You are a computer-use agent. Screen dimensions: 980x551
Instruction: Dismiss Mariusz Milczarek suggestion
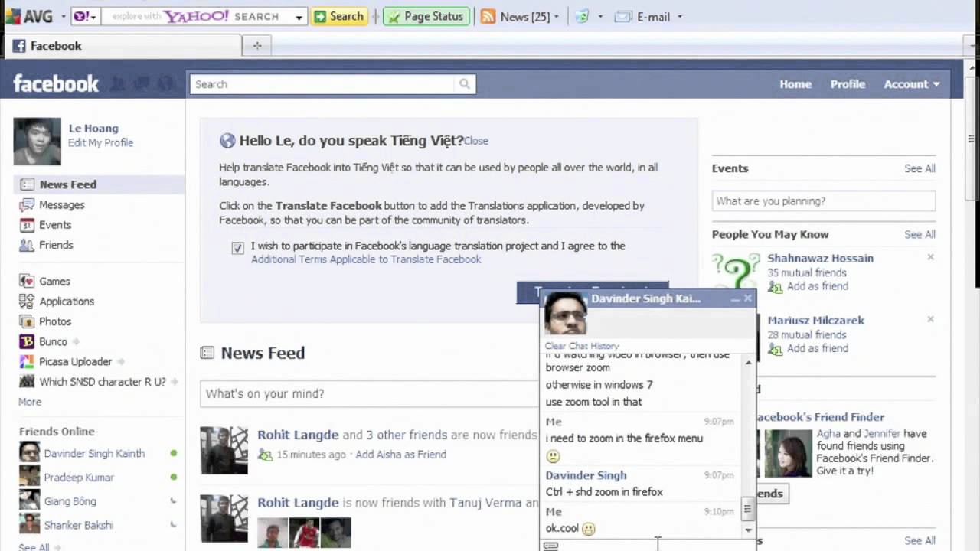(x=930, y=319)
